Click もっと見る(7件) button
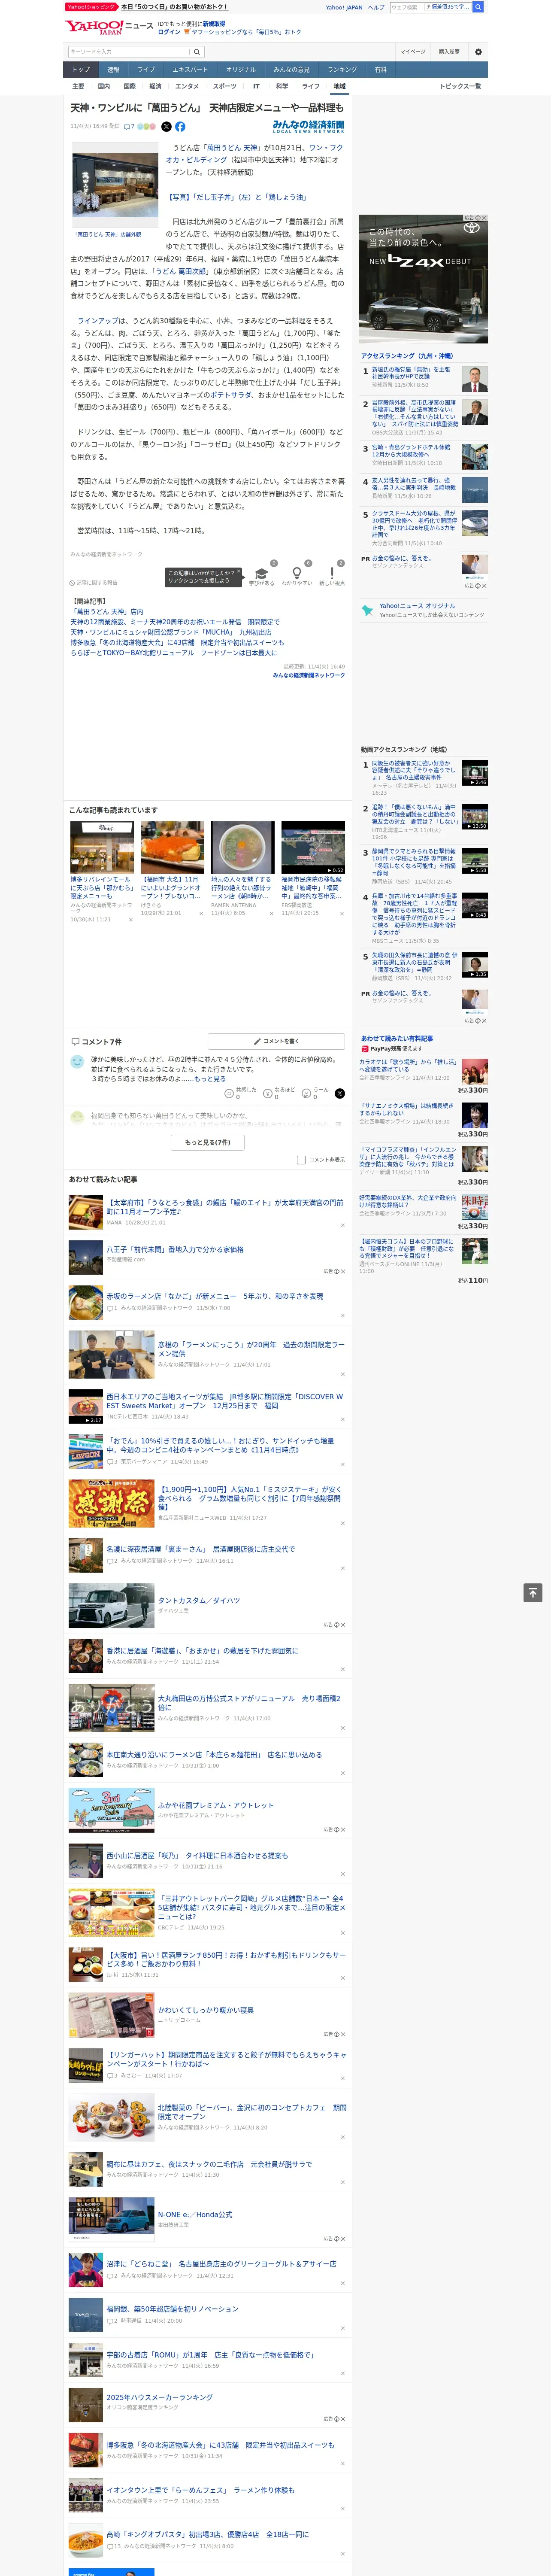Screen dimensions: 551x2576 click(208, 1142)
